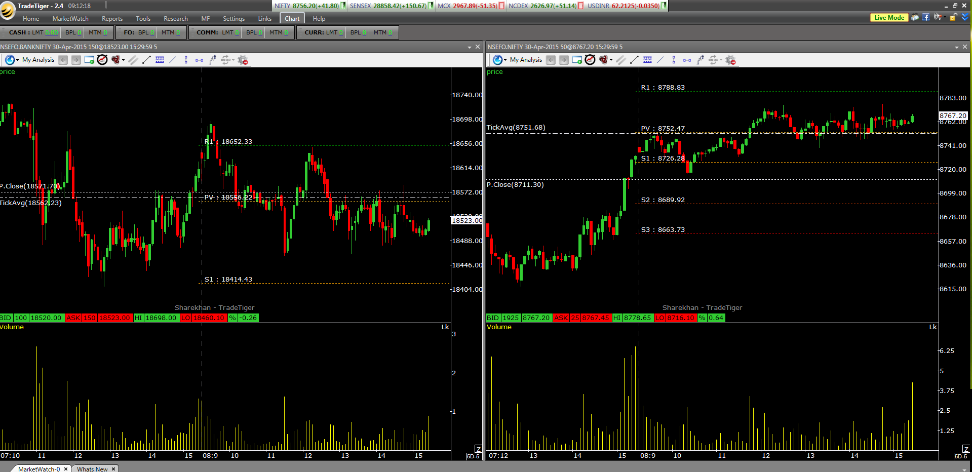This screenshot has height=472, width=972.
Task: Click the Z zoom button in BANKNIFTY chart
Action: point(478,449)
